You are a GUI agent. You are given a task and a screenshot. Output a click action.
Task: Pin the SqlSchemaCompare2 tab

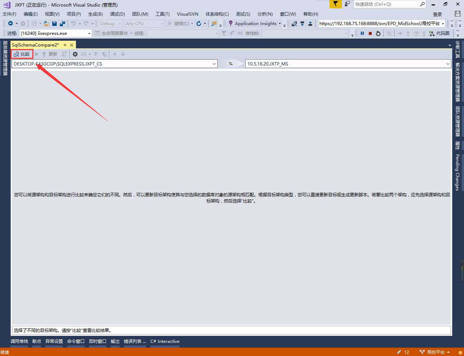65,45
